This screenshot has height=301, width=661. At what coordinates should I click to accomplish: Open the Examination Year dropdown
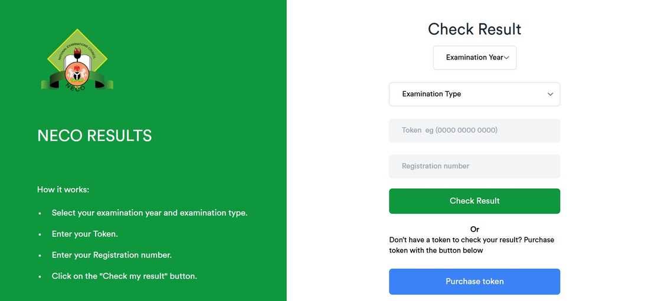[475, 58]
